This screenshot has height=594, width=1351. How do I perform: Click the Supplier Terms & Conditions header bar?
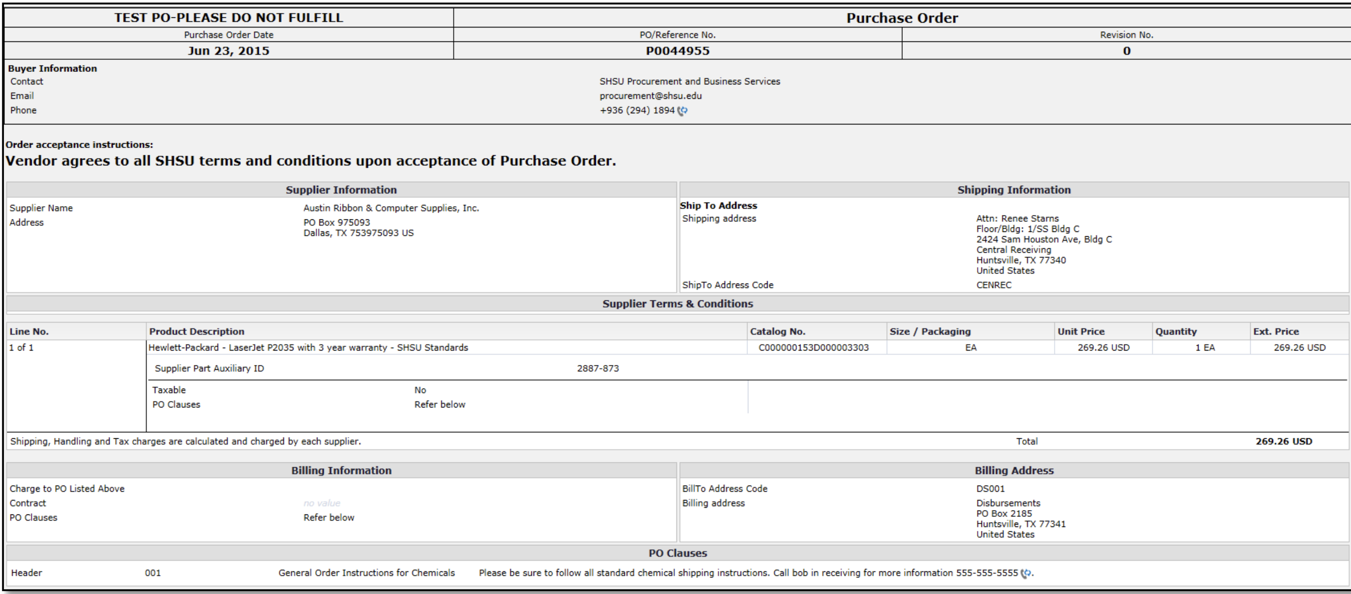(677, 304)
